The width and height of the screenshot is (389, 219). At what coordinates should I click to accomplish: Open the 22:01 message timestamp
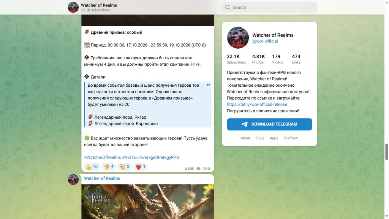(207, 169)
